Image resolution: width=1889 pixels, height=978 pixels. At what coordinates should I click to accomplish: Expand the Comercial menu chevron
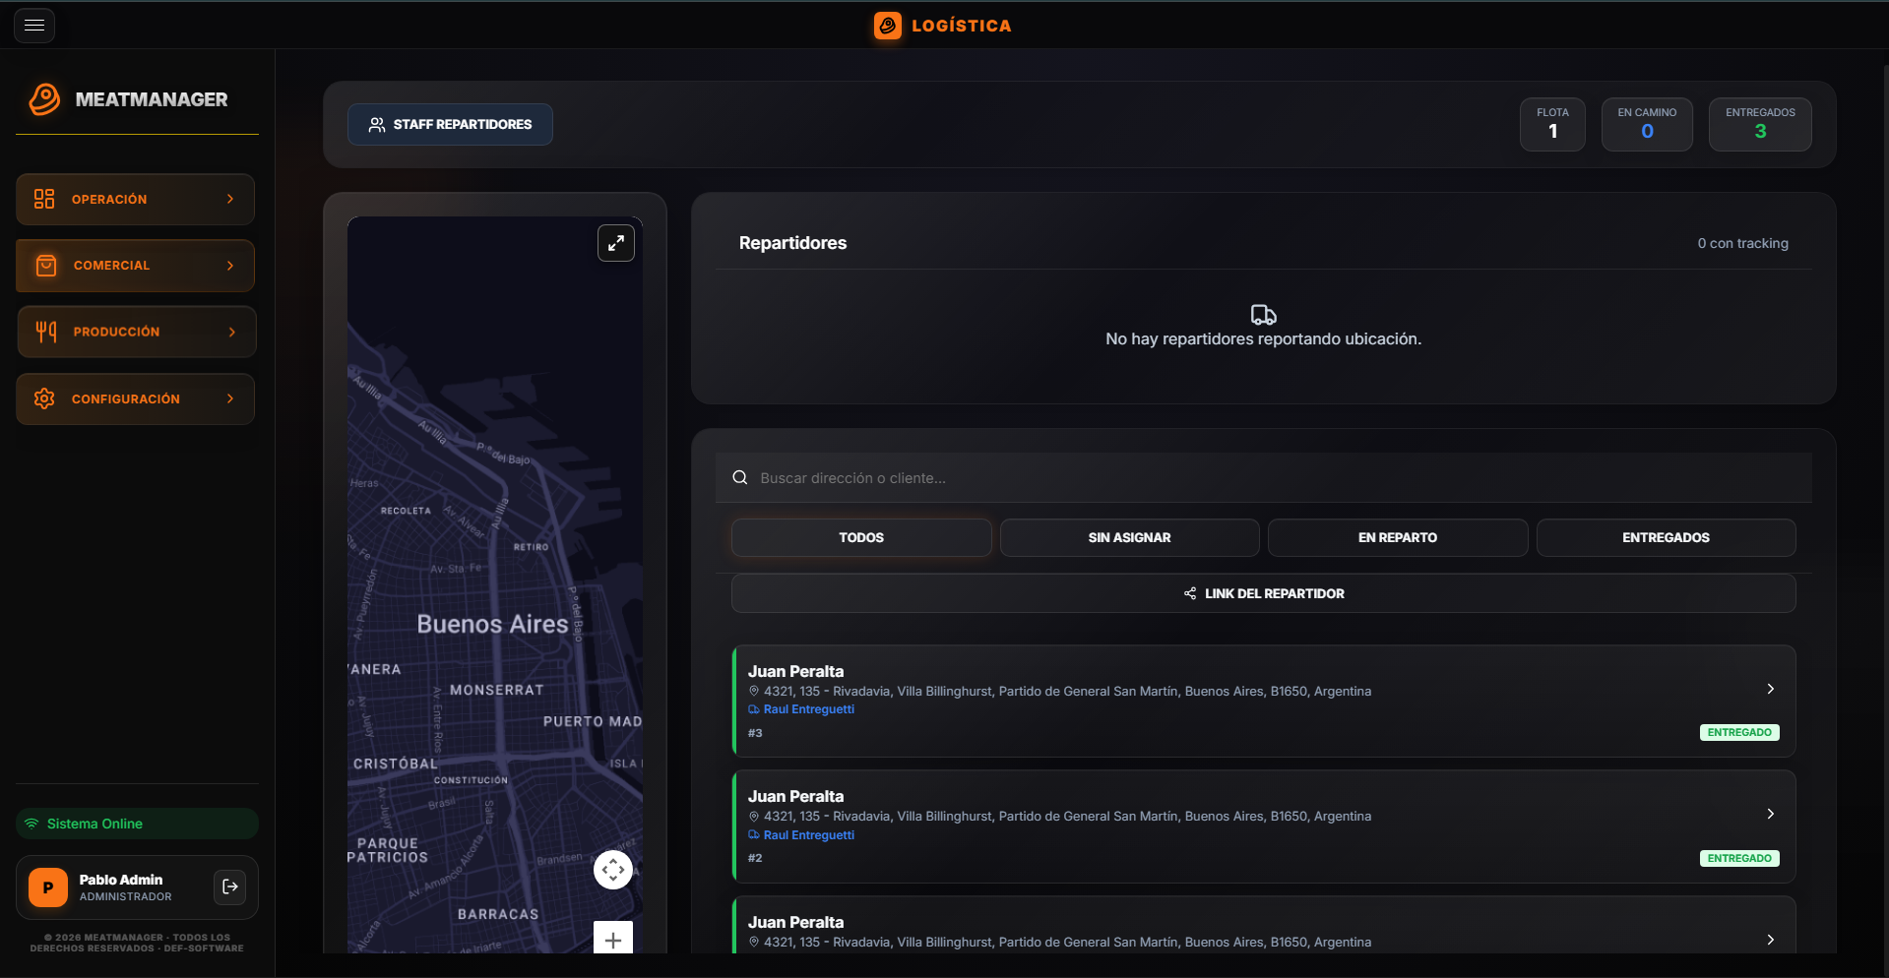[x=230, y=266]
